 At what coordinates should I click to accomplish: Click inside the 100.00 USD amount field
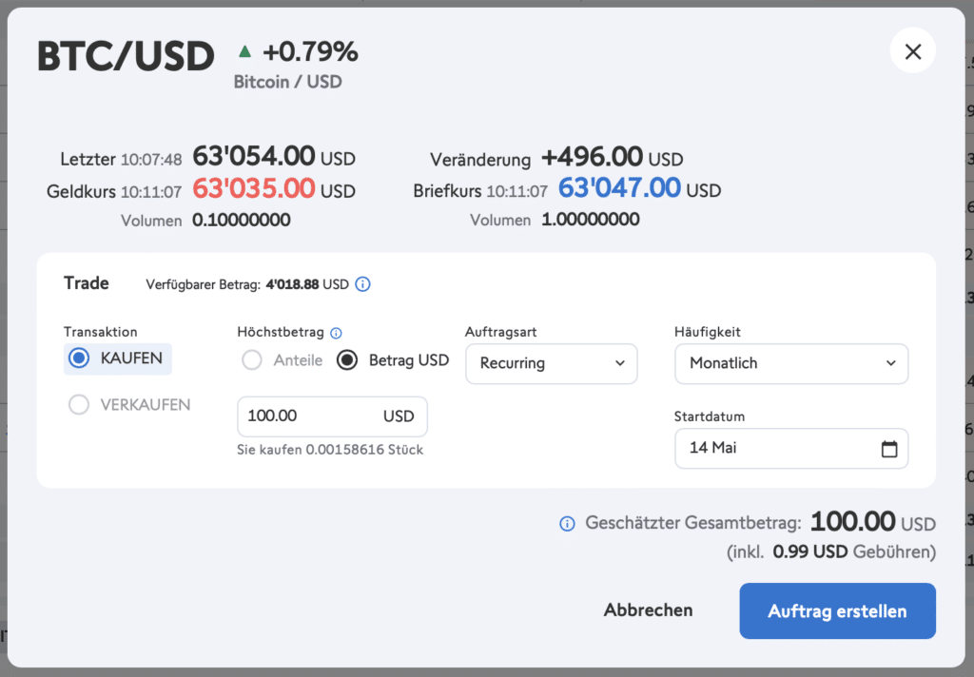[x=314, y=416]
